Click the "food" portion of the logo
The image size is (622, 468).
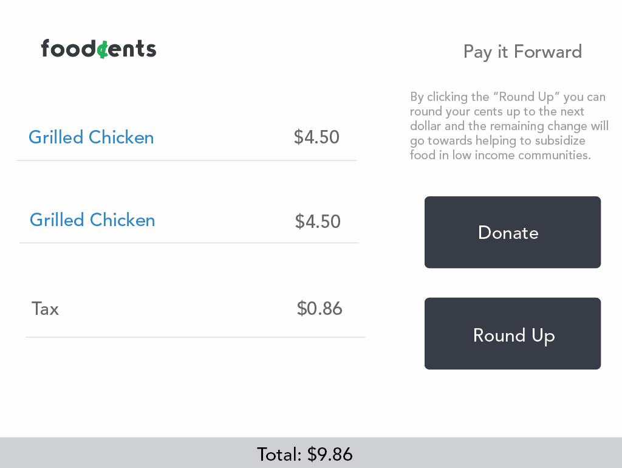pos(69,48)
